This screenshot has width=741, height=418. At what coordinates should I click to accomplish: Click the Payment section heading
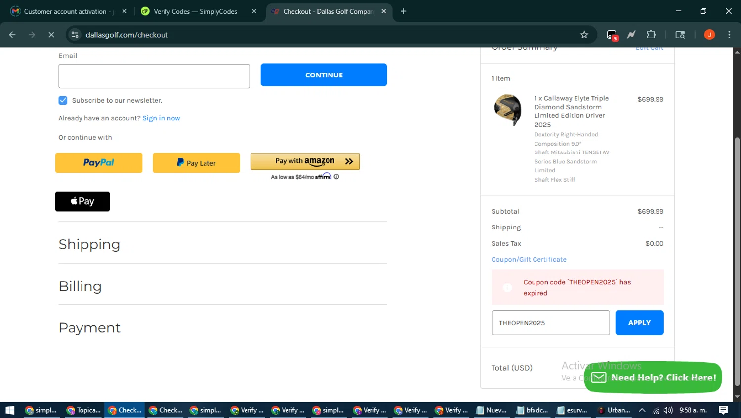click(x=89, y=328)
